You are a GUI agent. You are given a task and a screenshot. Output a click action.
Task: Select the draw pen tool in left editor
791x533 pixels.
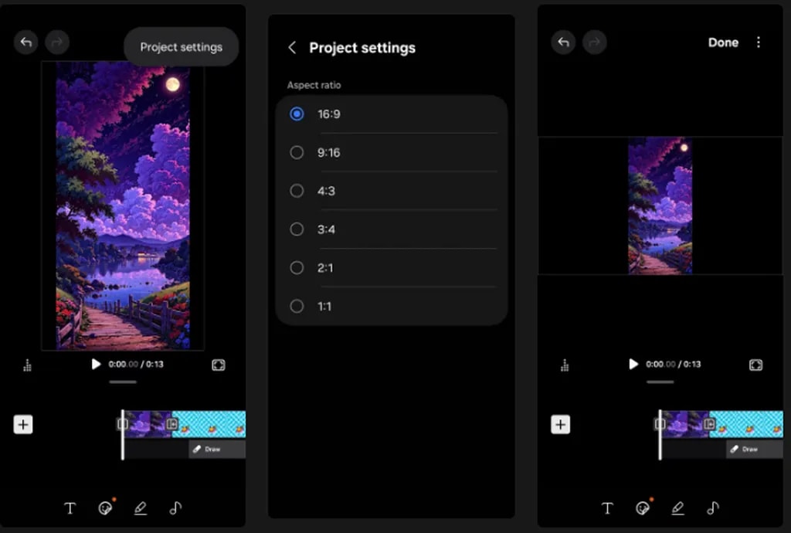tap(140, 508)
